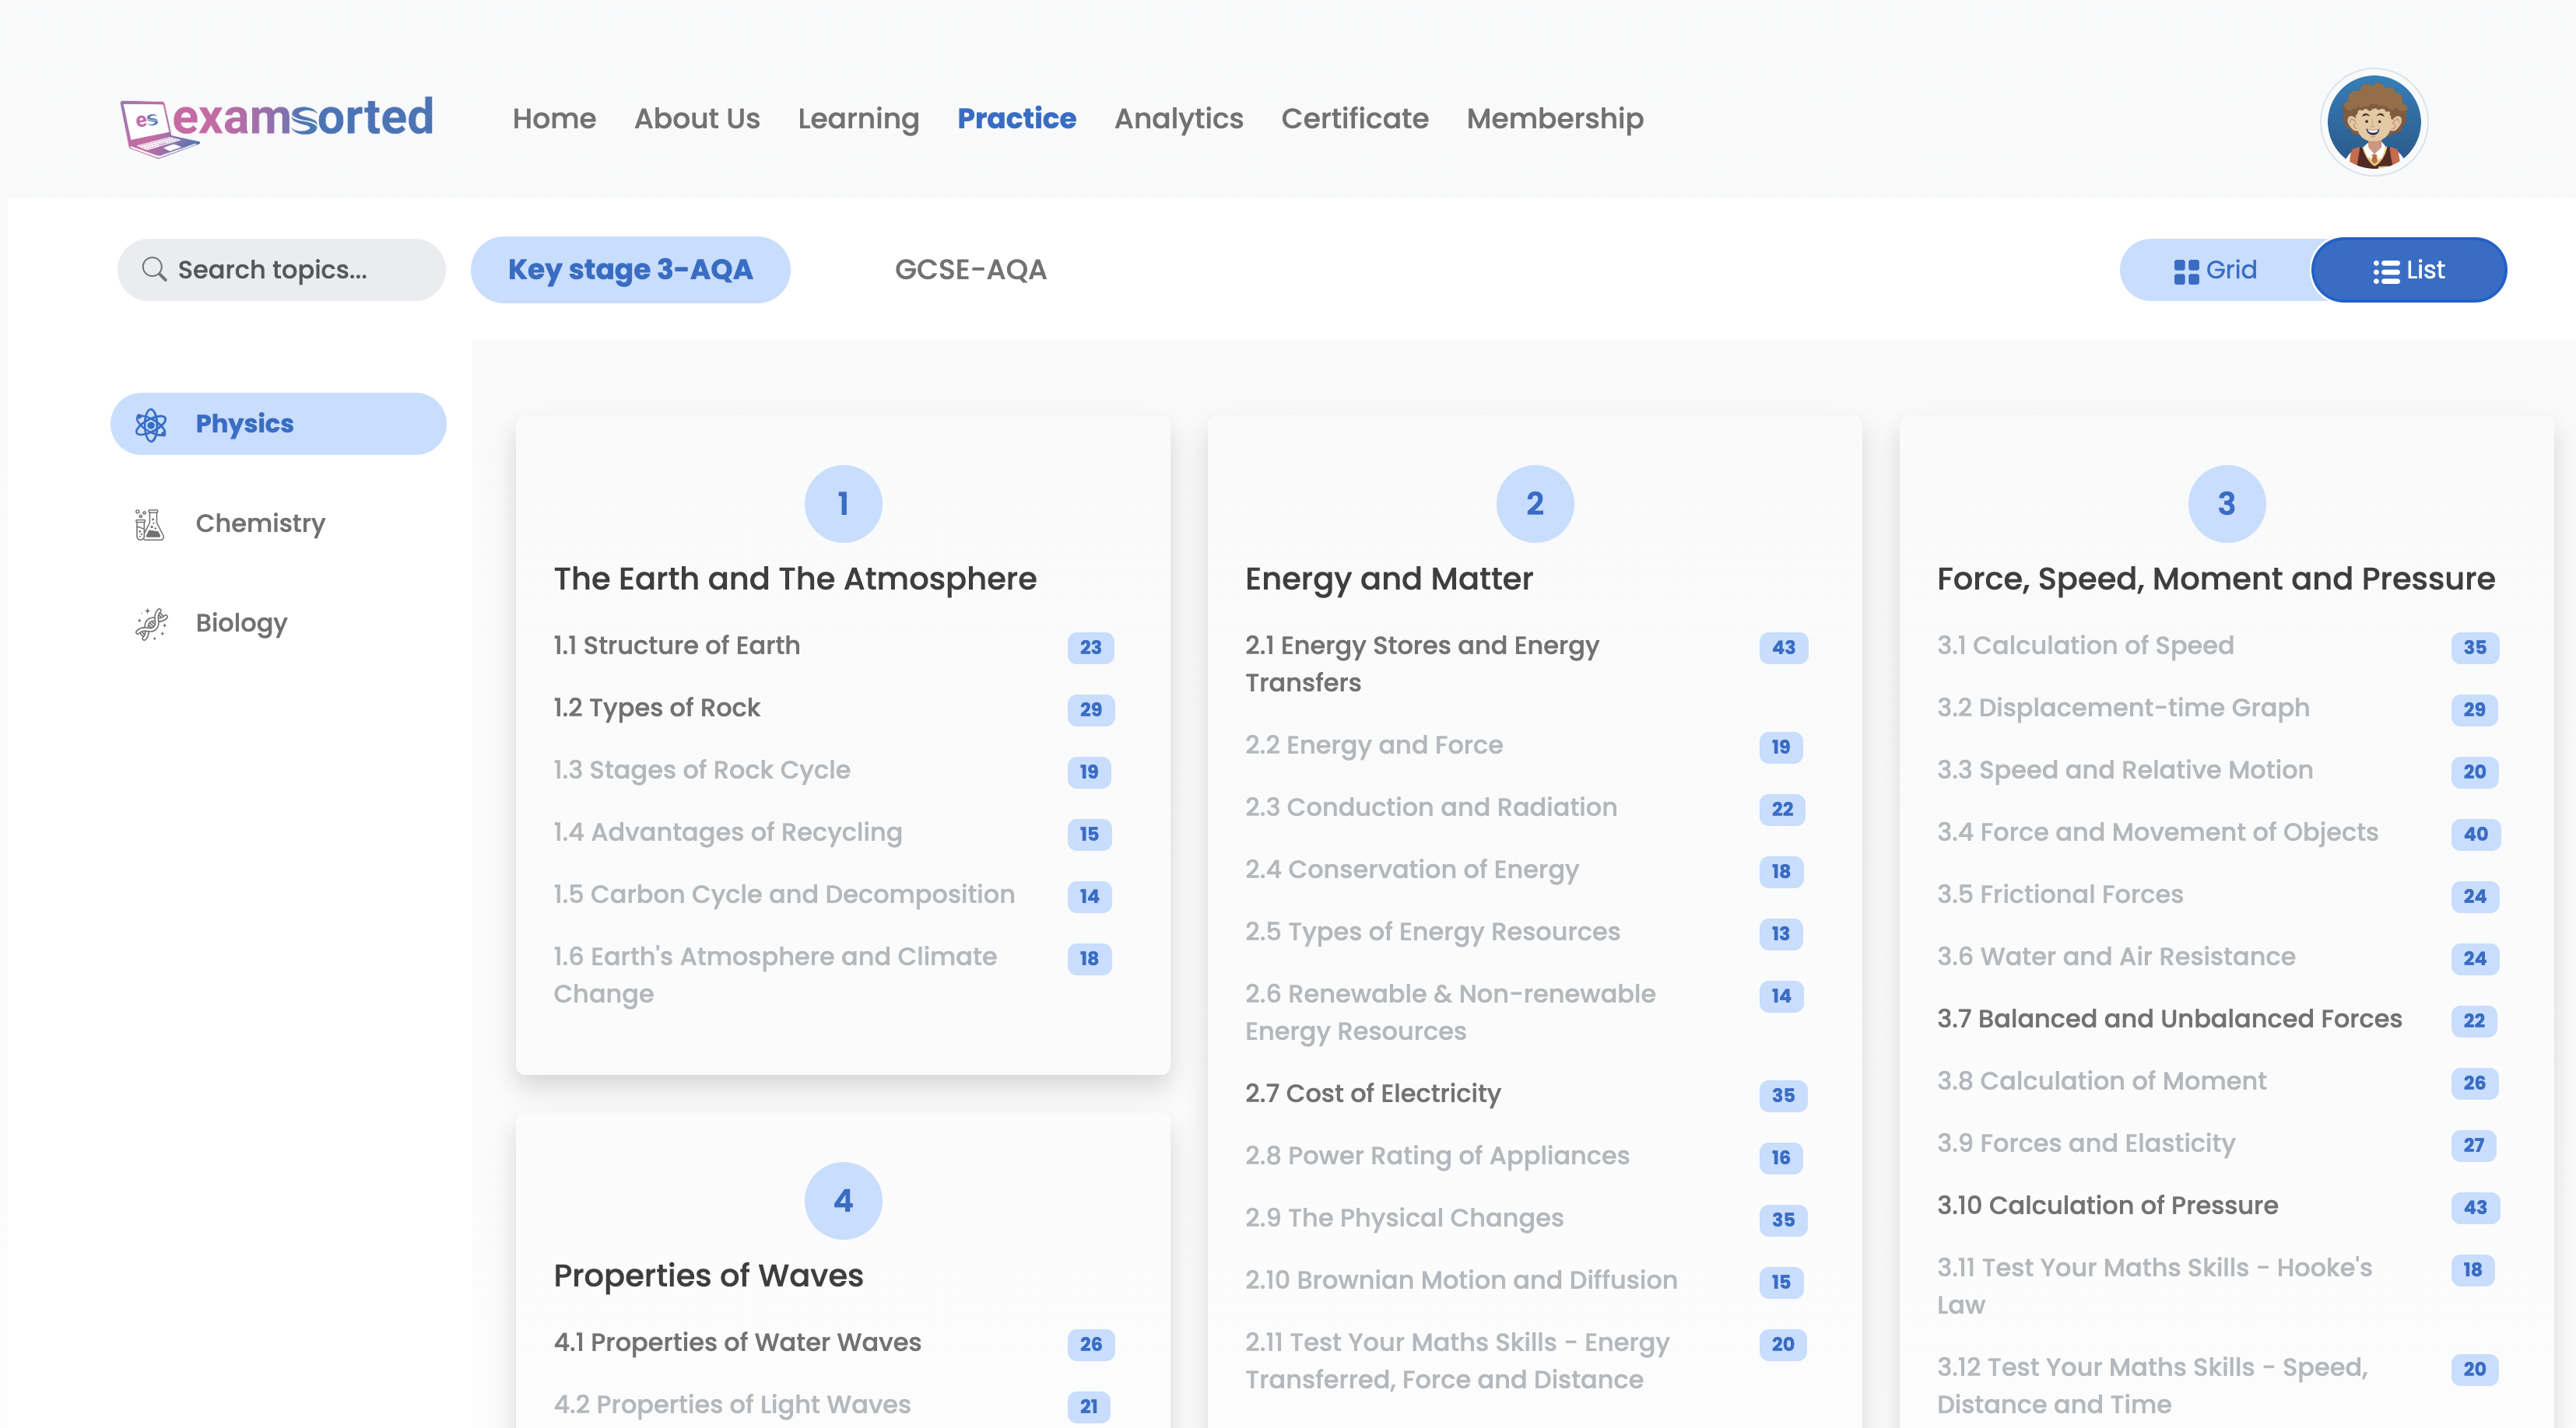Screen dimensions: 2576x1428
Task: Go to the Home page
Action: click(554, 119)
